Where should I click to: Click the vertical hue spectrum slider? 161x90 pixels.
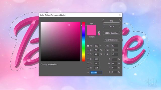(x=84, y=42)
